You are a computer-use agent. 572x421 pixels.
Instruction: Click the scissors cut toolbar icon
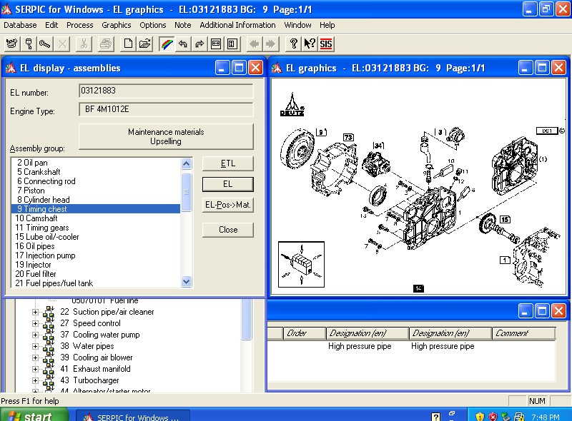(x=84, y=44)
